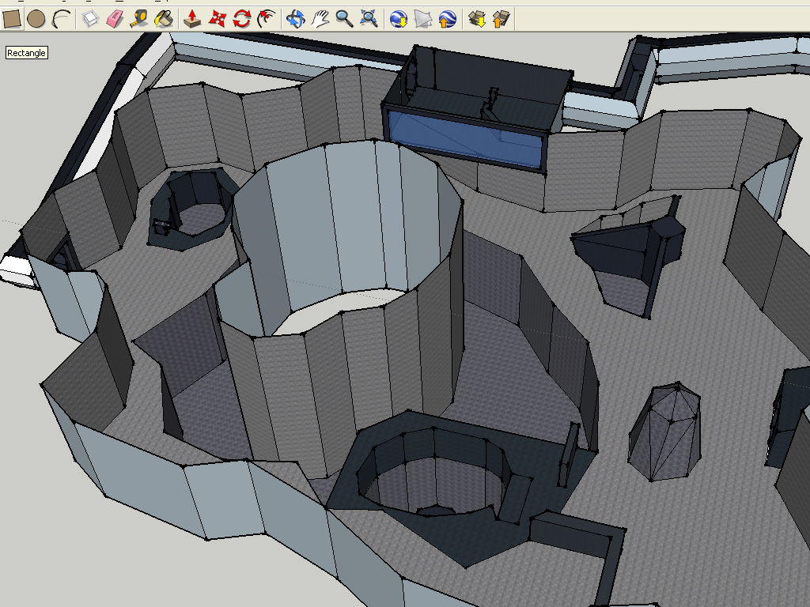Image resolution: width=810 pixels, height=607 pixels.
Task: Click Place Model in Google Earth icon
Action: click(448, 19)
